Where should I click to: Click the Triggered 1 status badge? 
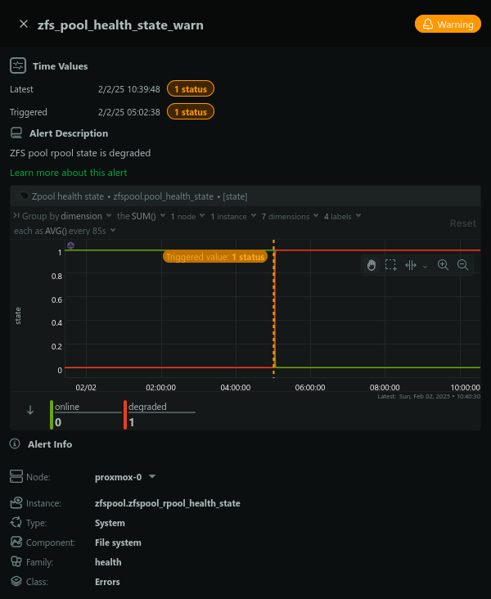point(191,112)
